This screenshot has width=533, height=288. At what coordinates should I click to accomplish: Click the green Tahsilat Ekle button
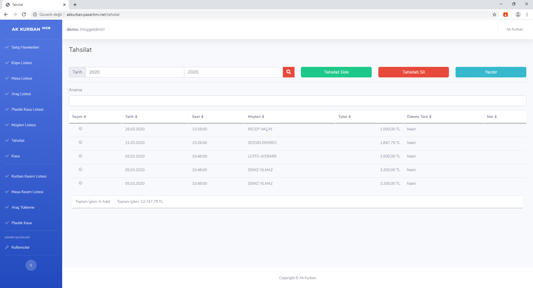click(x=336, y=72)
